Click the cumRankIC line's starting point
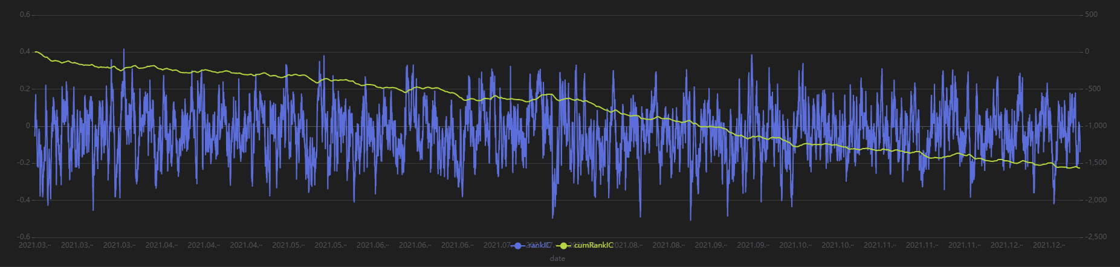The height and width of the screenshot is (267, 1120). point(36,52)
